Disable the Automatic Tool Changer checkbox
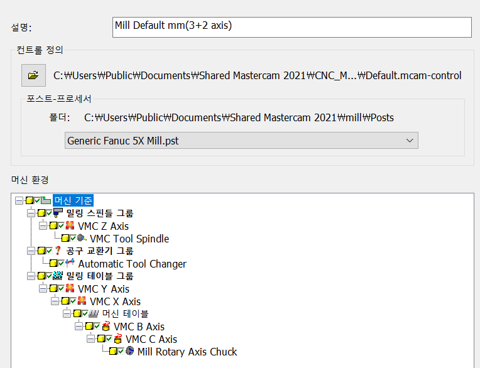Viewport: 480px width, 368px height. 61,263
